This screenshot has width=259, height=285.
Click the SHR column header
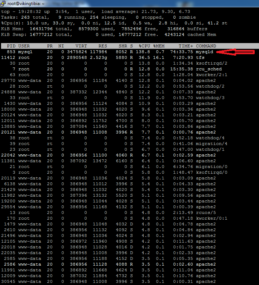tap(123, 46)
